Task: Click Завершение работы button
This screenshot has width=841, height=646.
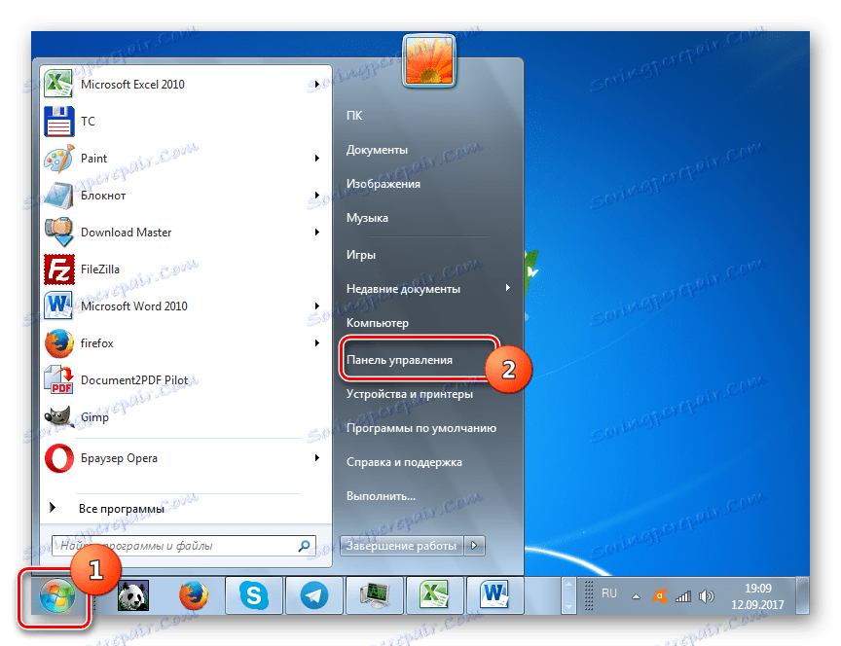Action: click(402, 546)
